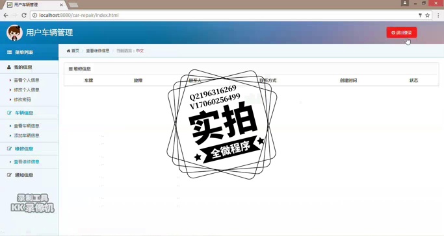Image resolution: width=444 pixels, height=236 pixels.
Task: Click the edit icon beside 车辆信息
Action: click(9, 113)
